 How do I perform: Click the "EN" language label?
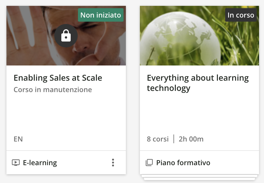(x=18, y=139)
